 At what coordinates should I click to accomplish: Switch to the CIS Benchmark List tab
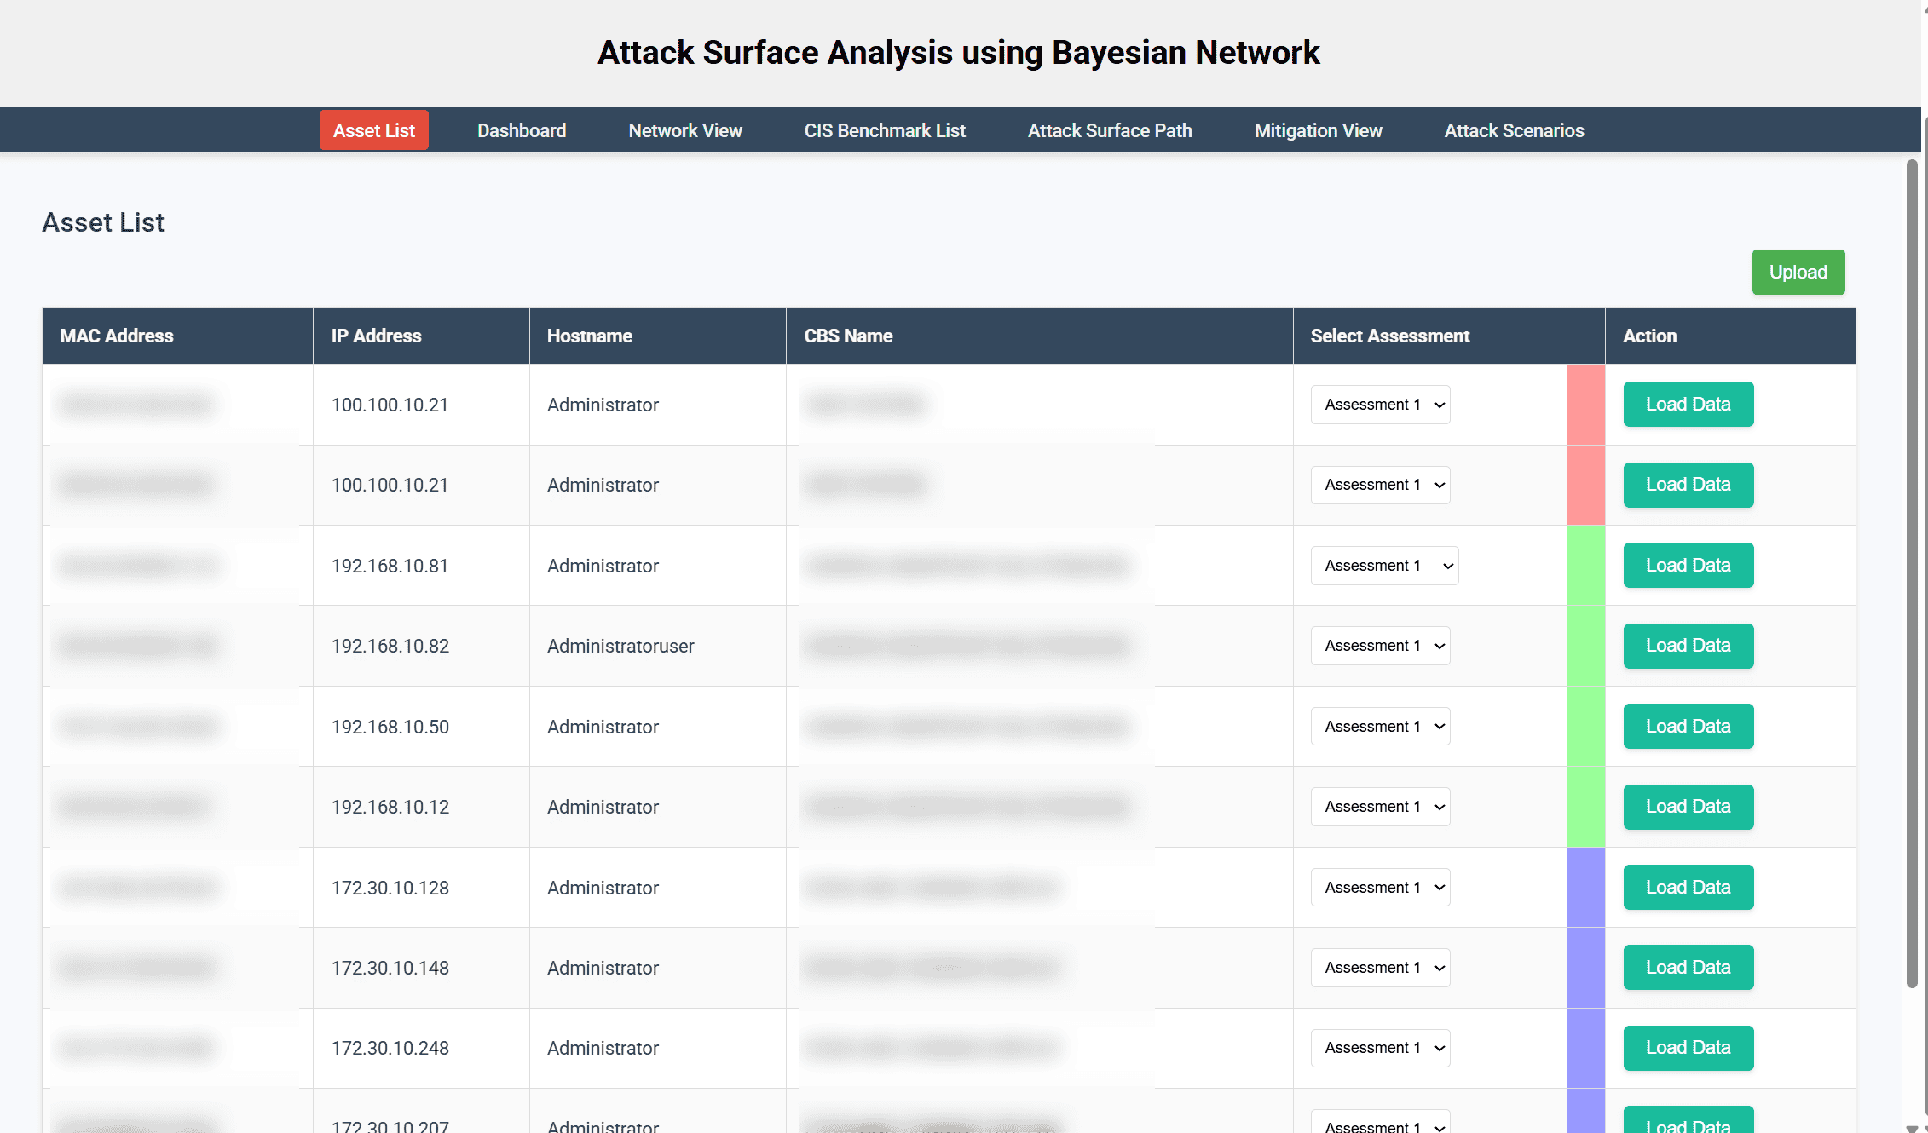(884, 130)
